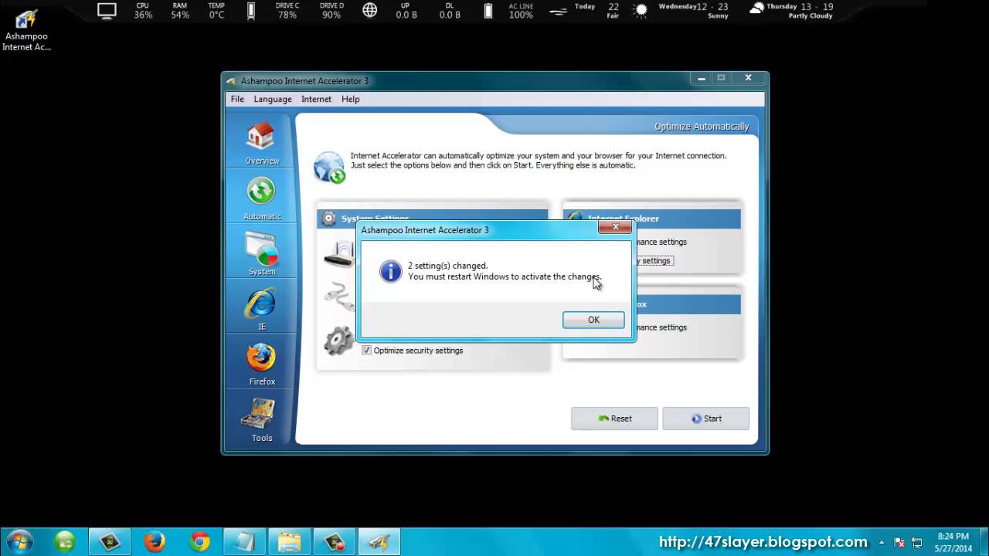Click the Start optimization button

pyautogui.click(x=705, y=419)
